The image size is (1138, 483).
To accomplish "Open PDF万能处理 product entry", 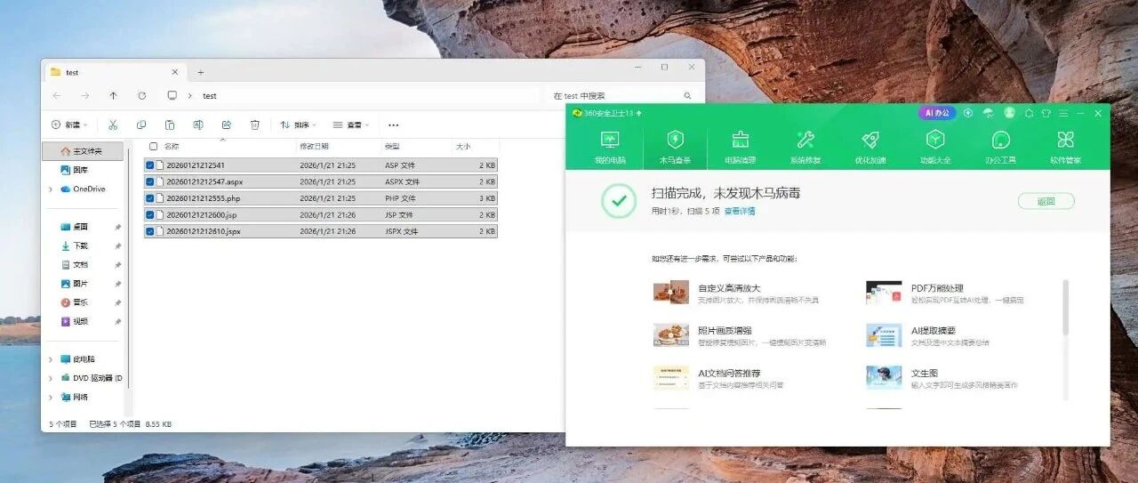I will click(945, 294).
